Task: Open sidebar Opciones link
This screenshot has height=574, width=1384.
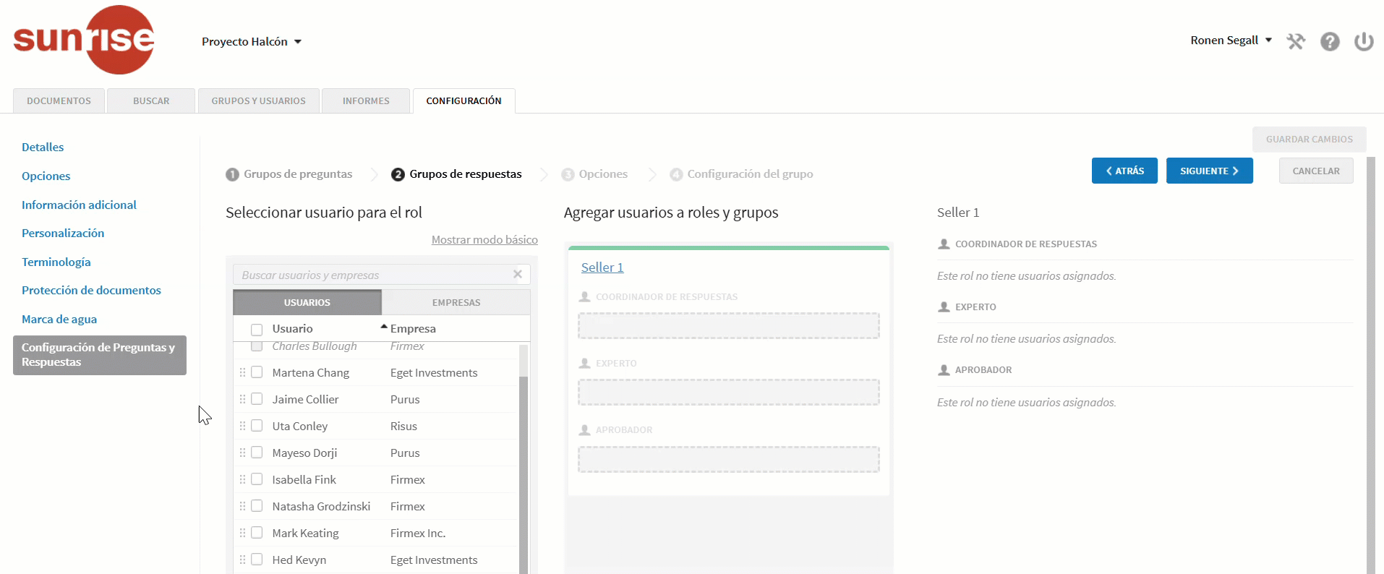Action: (46, 176)
